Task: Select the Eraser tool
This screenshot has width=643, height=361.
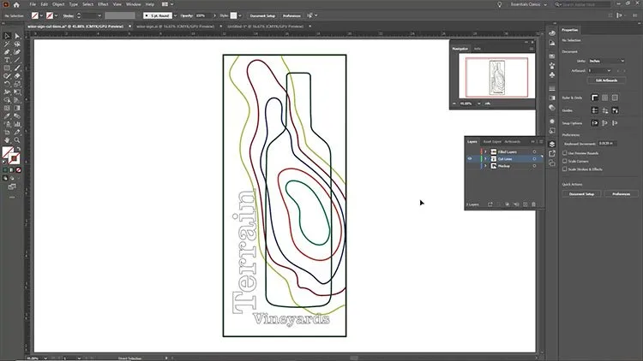Action: click(x=17, y=76)
